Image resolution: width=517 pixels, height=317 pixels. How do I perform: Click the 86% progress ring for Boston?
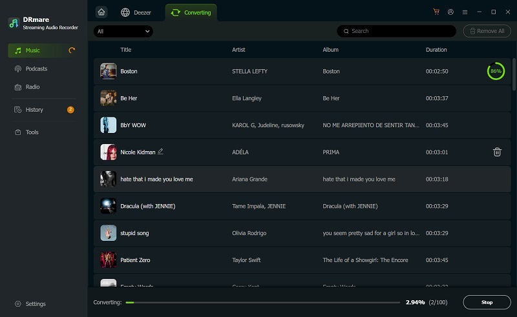click(x=496, y=71)
